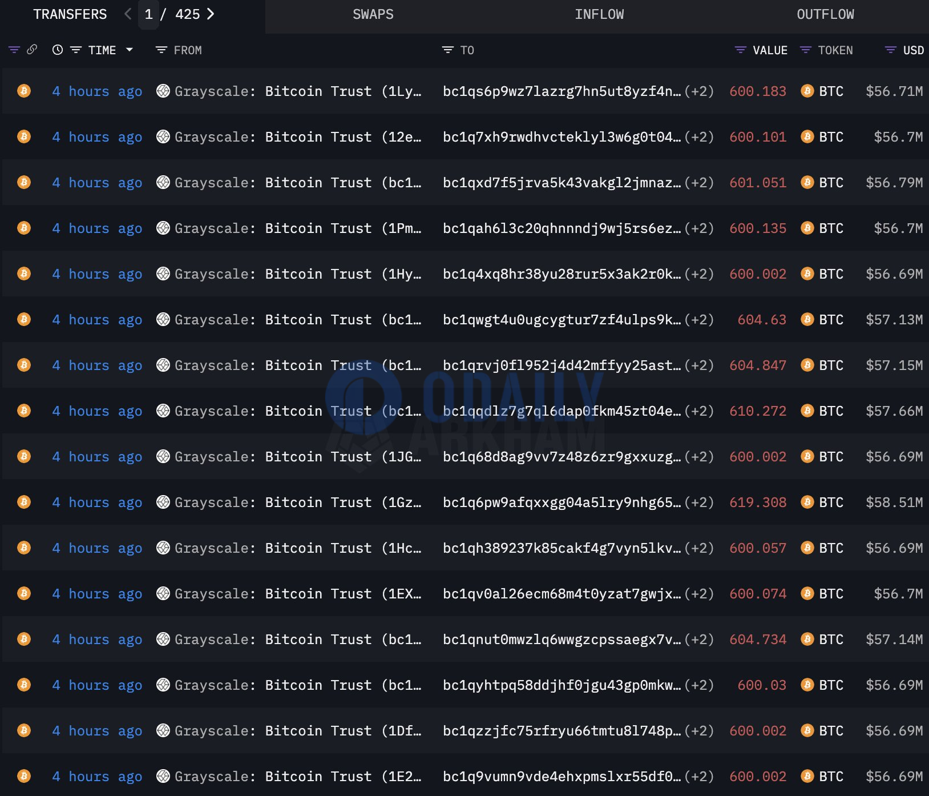Open Grayscale: Bitcoin Trust (1Df... sender
This screenshot has height=796, width=929.
point(298,731)
